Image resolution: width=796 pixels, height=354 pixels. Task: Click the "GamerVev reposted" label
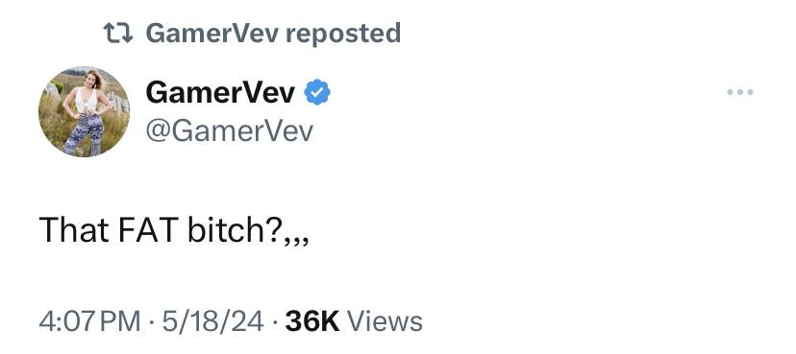[273, 34]
